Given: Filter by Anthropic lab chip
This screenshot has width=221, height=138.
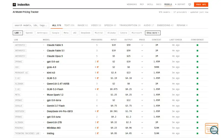Looking at the screenshot, I should [43, 33].
